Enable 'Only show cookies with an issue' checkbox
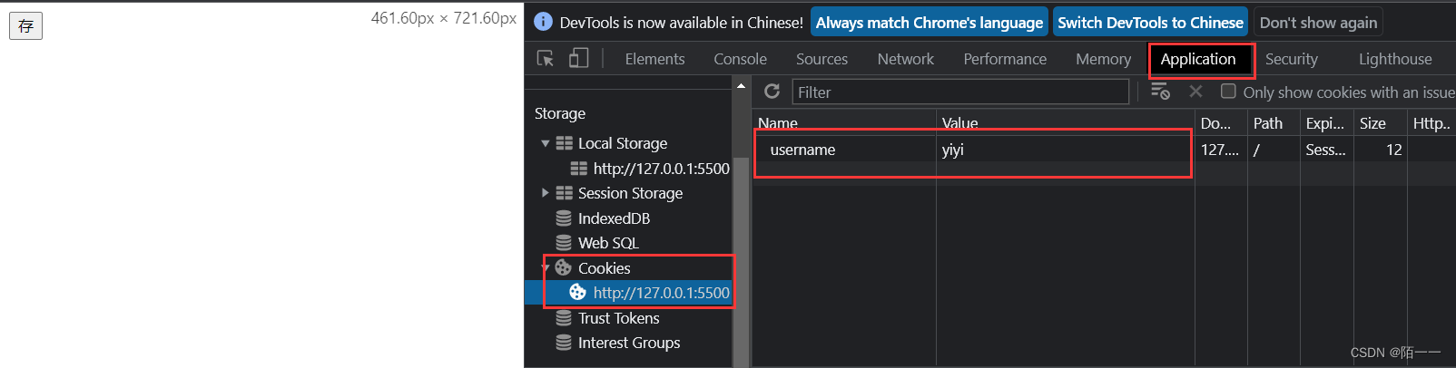Image resolution: width=1456 pixels, height=368 pixels. pyautogui.click(x=1229, y=92)
